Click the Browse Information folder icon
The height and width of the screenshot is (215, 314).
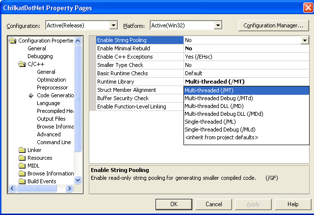(22, 173)
